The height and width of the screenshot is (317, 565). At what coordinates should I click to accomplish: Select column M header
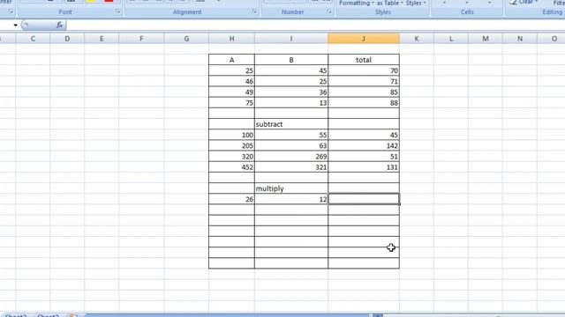pos(486,39)
